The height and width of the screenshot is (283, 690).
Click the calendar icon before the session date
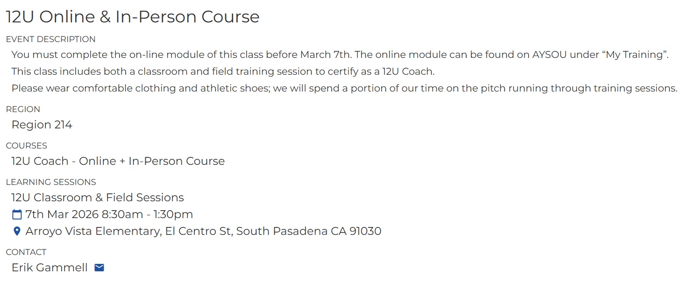(x=17, y=215)
